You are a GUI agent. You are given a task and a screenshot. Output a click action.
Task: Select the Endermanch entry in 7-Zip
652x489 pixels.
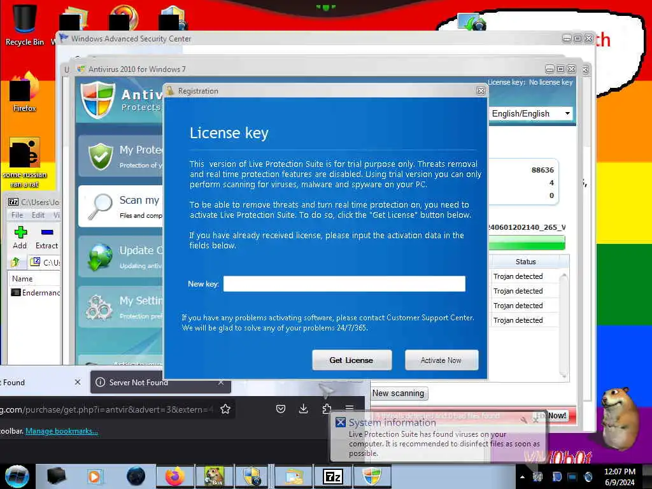36,293
